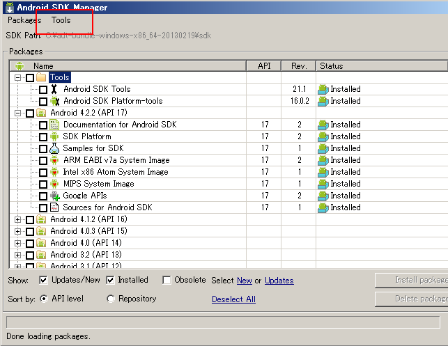This screenshot has width=448, height=346.
Task: Click the New link to select new packages
Action: [245, 281]
